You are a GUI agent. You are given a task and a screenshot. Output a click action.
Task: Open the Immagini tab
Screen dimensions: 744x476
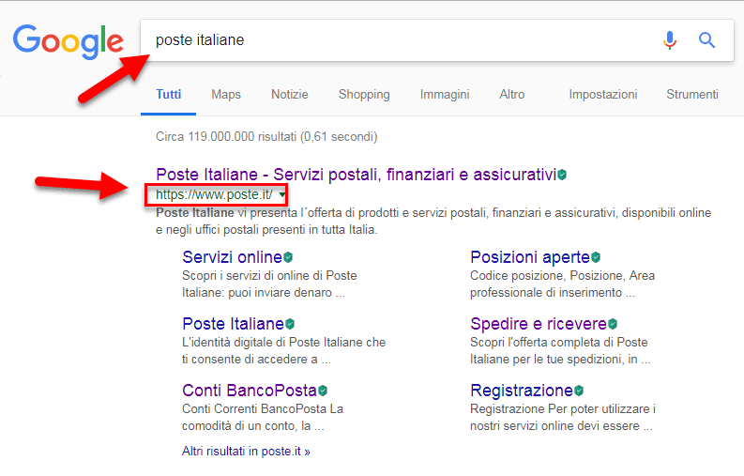(445, 95)
